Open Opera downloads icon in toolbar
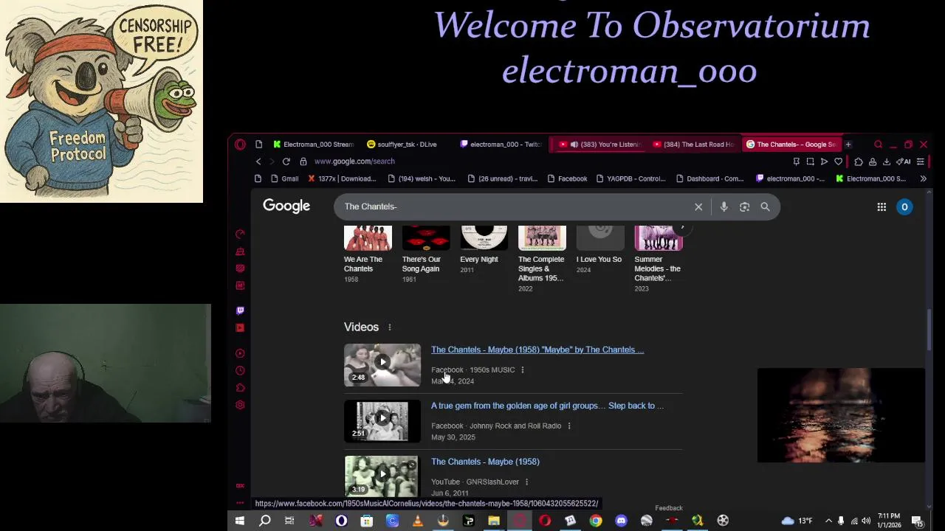This screenshot has height=531, width=945. point(886,162)
